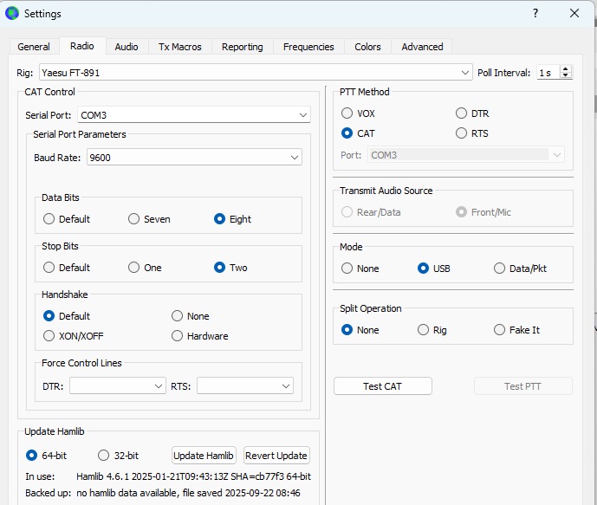This screenshot has width=597, height=505.
Task: Open the Baud Rate dropdown
Action: coord(295,157)
